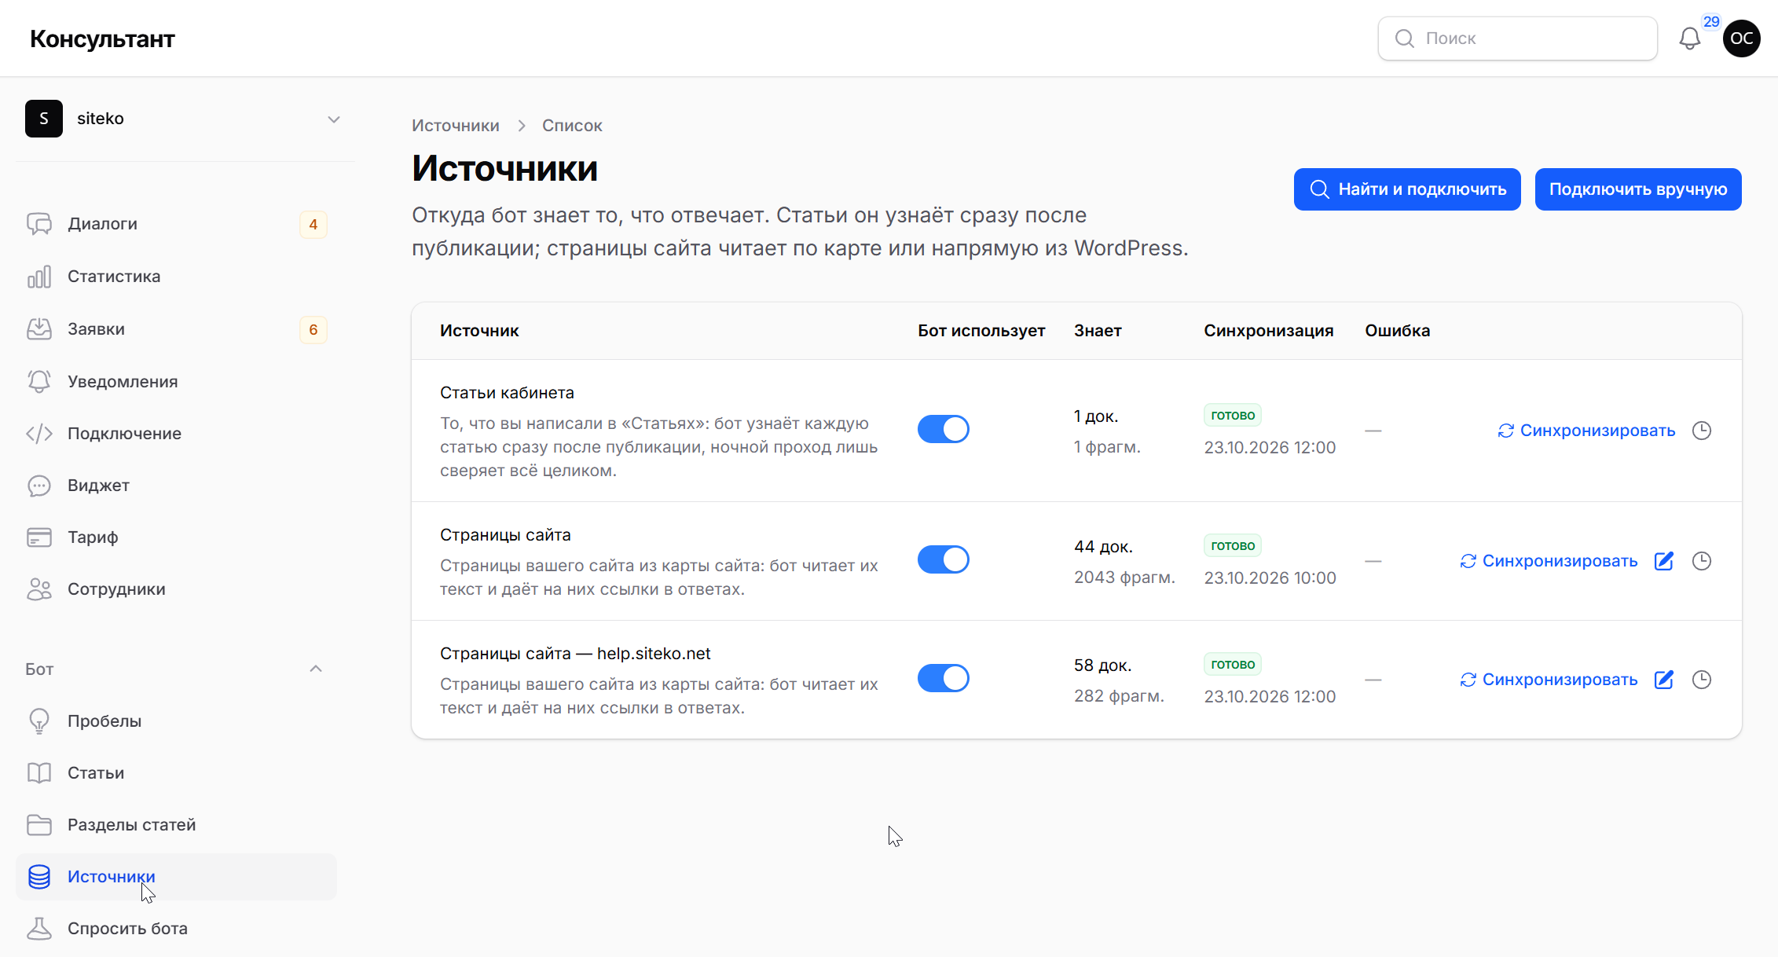Open the notifications bell icon
This screenshot has height=957, width=1778.
[x=1689, y=38]
